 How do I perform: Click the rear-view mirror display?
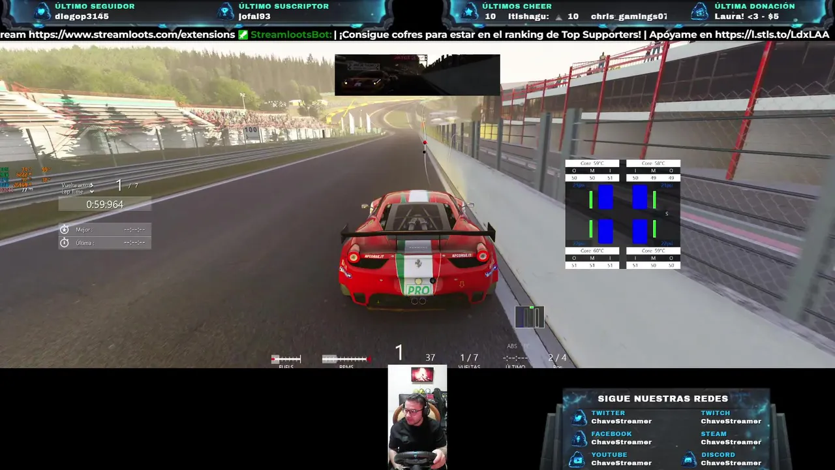pyautogui.click(x=417, y=75)
